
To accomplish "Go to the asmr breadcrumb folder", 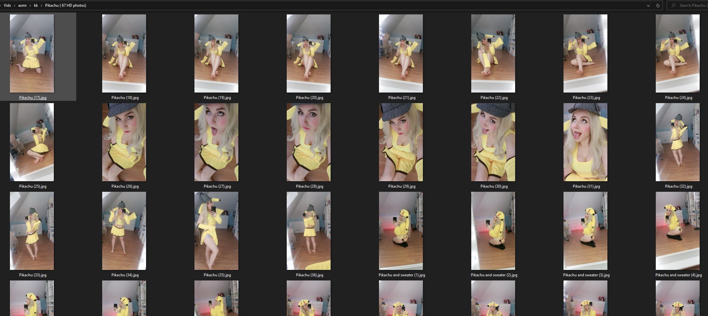I will (x=22, y=5).
